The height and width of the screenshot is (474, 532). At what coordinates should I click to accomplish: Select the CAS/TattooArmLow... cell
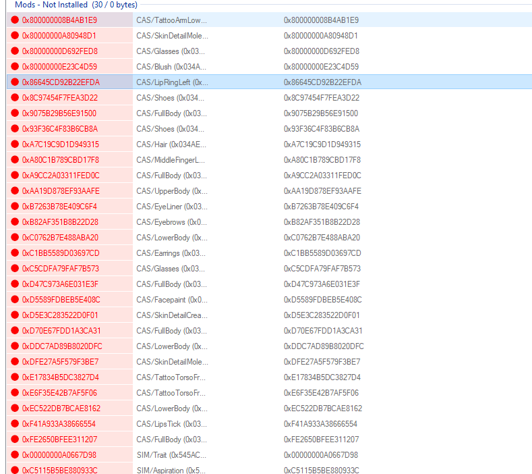(x=171, y=20)
